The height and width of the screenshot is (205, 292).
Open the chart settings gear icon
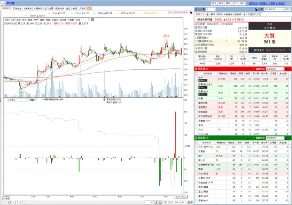(x=92, y=20)
